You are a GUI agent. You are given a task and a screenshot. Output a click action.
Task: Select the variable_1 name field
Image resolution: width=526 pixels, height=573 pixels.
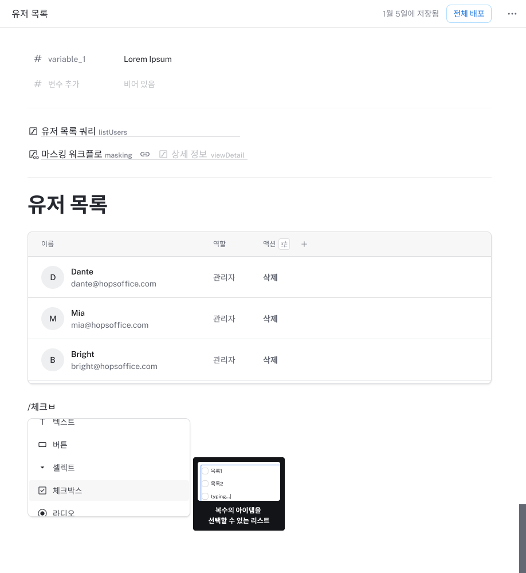pyautogui.click(x=67, y=59)
